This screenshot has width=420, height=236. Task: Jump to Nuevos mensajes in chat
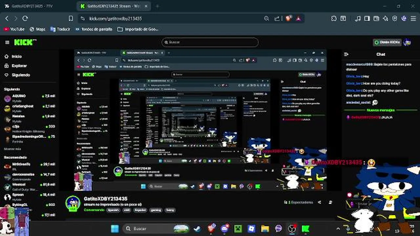381,110
